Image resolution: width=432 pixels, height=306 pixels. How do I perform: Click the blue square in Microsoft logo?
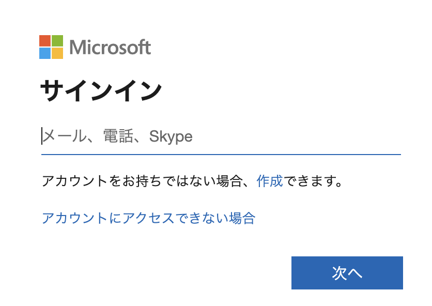[45, 53]
